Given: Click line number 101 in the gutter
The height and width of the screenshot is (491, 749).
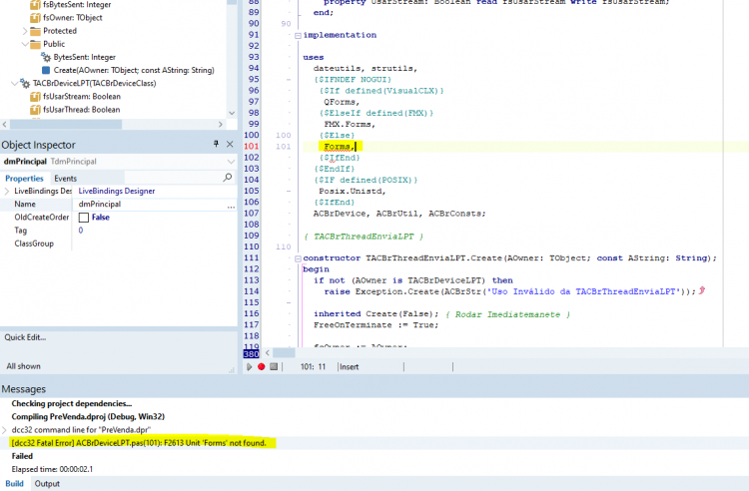Looking at the screenshot, I should [x=252, y=147].
